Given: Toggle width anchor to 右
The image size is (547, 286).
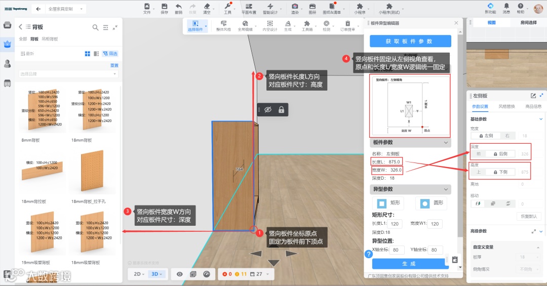Looking at the screenshot, I should pyautogui.click(x=507, y=136).
